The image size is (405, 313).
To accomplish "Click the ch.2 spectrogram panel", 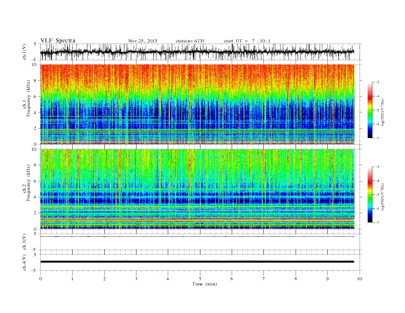I will pos(197,189).
